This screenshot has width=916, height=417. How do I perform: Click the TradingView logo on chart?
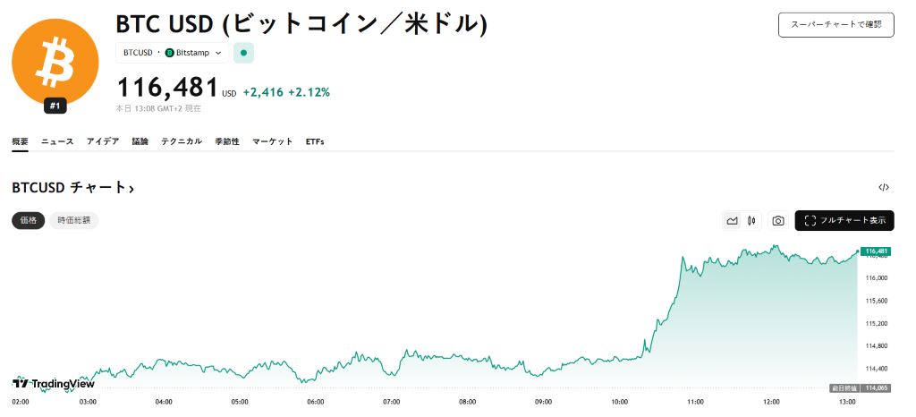54,383
